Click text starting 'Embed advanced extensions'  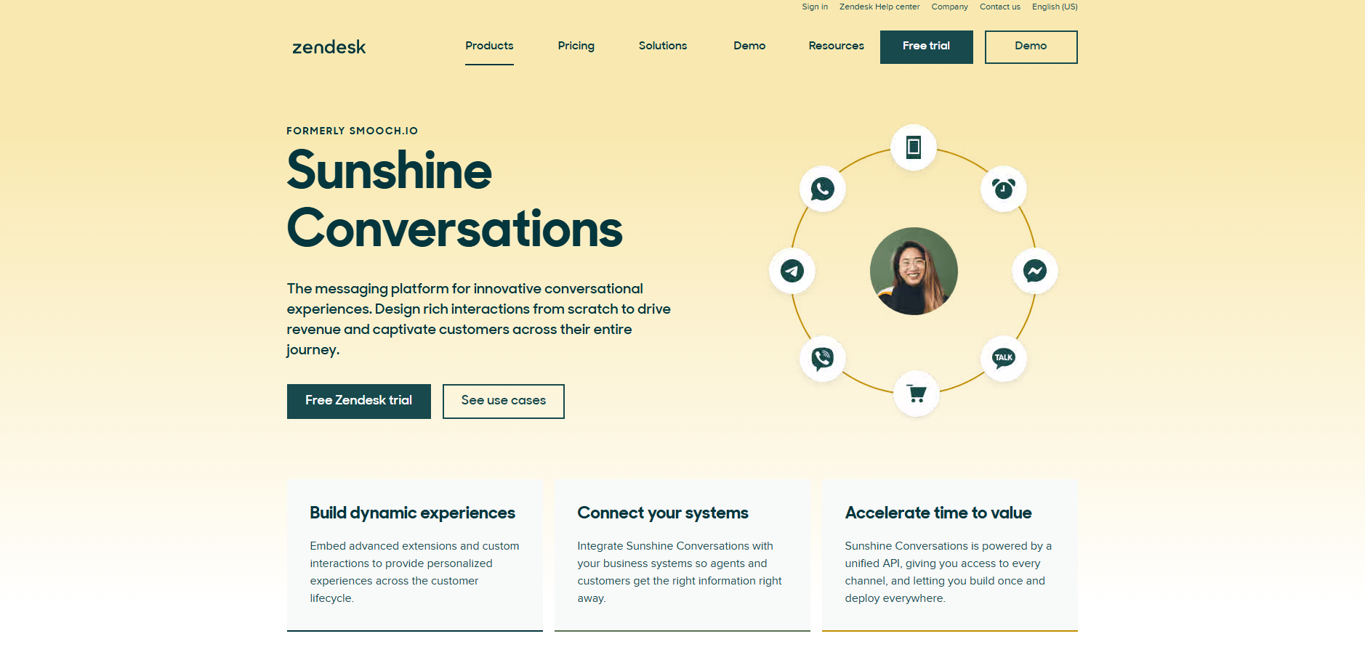415,572
